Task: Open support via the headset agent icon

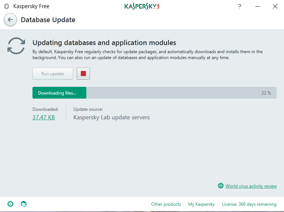Action: [24, 204]
